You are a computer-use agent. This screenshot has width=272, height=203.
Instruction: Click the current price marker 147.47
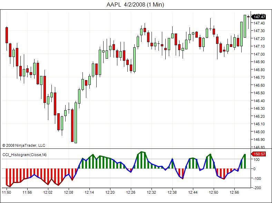click(259, 17)
